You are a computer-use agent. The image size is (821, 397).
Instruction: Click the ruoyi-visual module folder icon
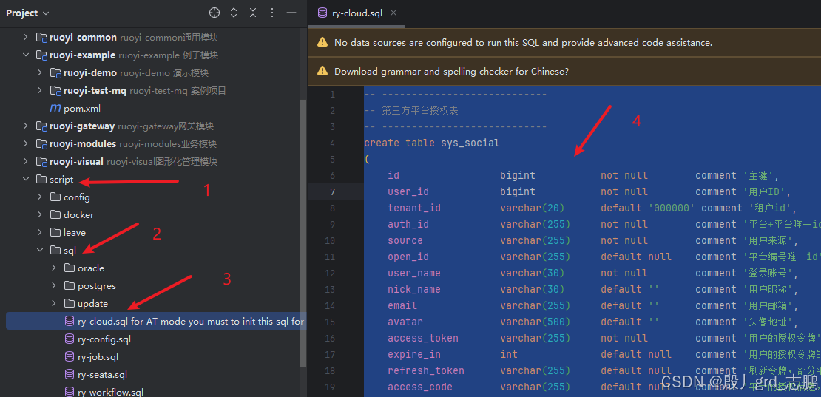(41, 162)
